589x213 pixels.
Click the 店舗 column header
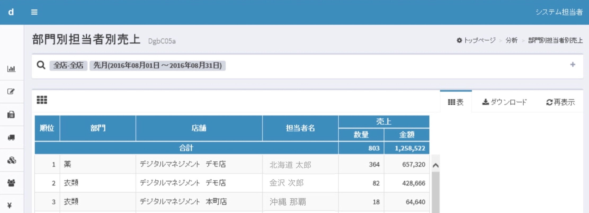(199, 128)
